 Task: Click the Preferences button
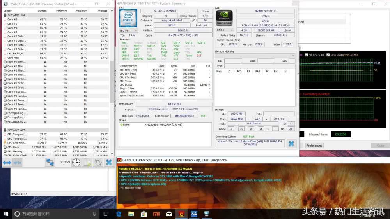(x=314, y=145)
